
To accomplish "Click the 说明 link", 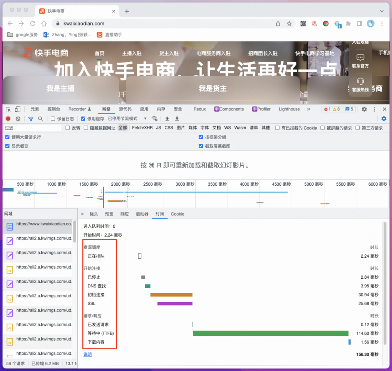I will coord(87,355).
